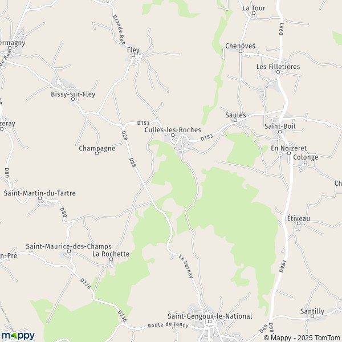Open the Mappy TomTom copyright notice
The image size is (342, 342).
tap(303, 338)
